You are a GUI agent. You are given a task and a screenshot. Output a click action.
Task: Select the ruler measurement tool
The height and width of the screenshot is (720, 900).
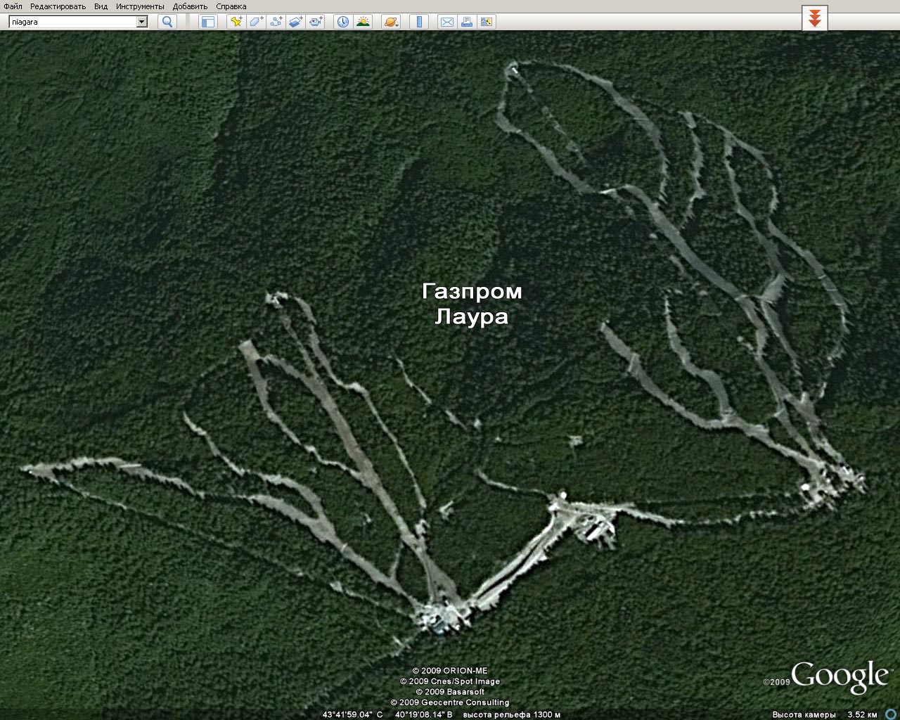click(x=418, y=22)
